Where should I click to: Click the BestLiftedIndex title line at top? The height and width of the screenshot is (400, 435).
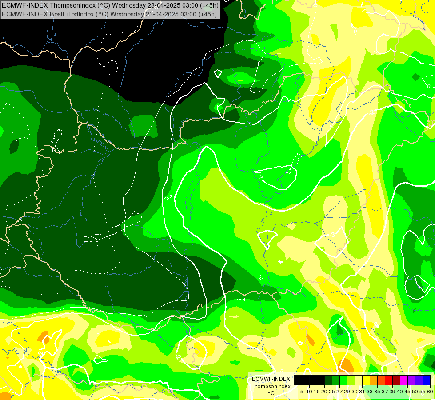109,14
